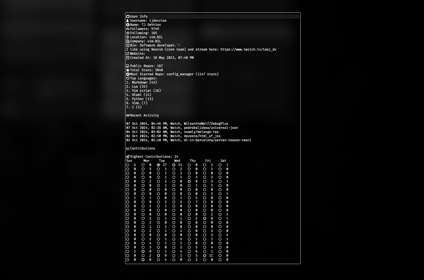Select the '7. C (5)' language row

[134, 107]
